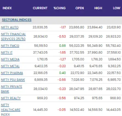Screen dimensions: 122x116
Task: Select NIFTY FMCG green change 0.88
Action: [63, 46]
